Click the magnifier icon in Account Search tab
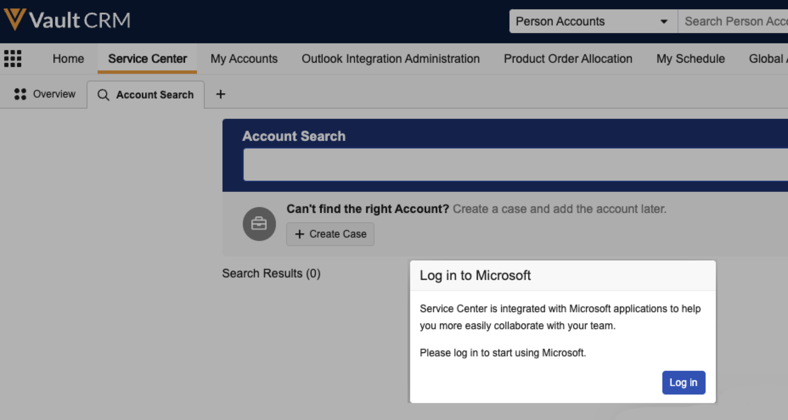Image resolution: width=788 pixels, height=420 pixels. coord(103,95)
